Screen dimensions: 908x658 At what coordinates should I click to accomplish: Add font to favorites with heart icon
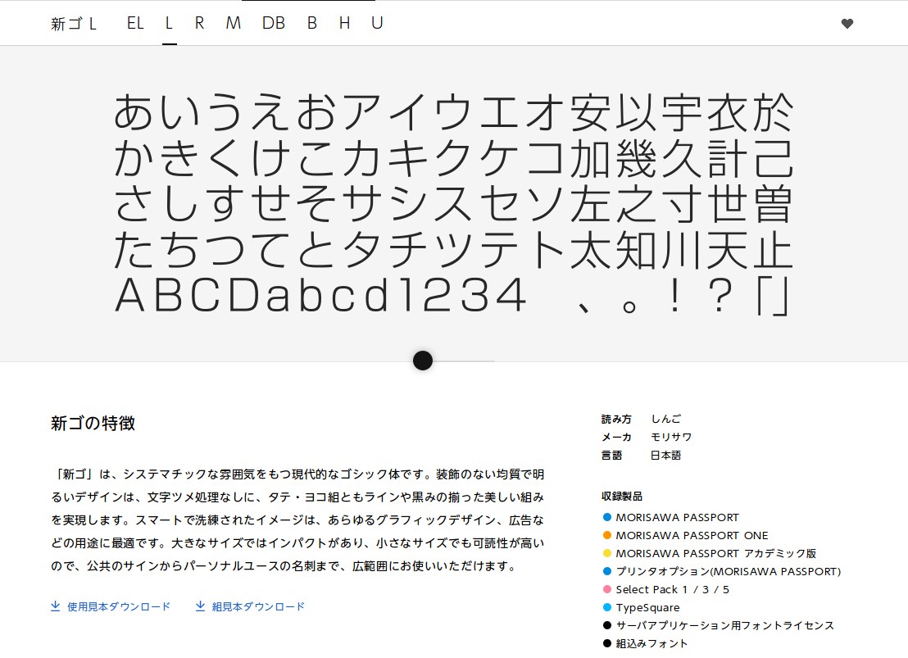pos(847,24)
